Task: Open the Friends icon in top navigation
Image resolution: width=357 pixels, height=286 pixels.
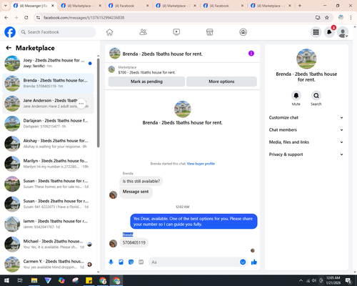Action: coord(143,32)
